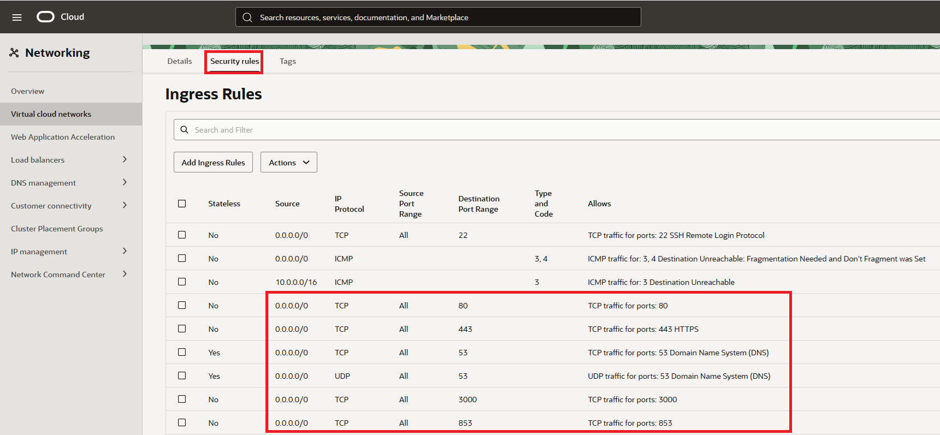Expand DNS management section

tap(125, 182)
